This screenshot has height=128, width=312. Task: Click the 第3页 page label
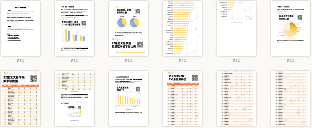pyautogui.click(x=128, y=61)
